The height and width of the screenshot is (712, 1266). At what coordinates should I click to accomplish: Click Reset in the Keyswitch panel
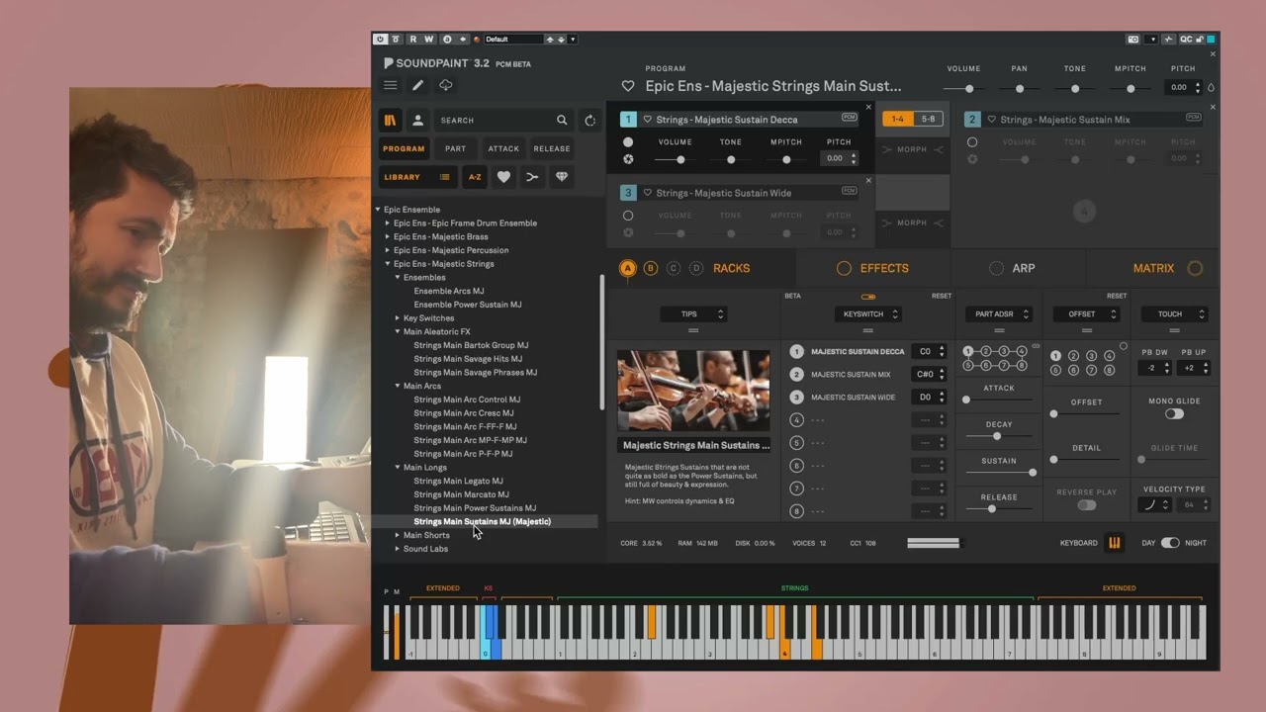click(x=942, y=296)
